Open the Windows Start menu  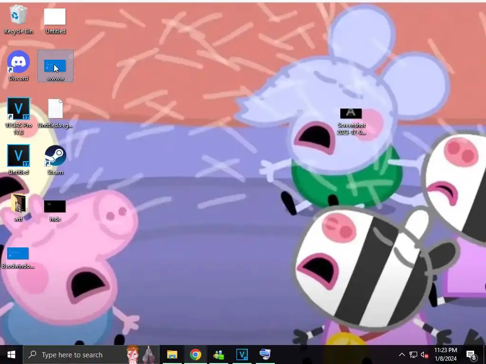[x=11, y=355]
